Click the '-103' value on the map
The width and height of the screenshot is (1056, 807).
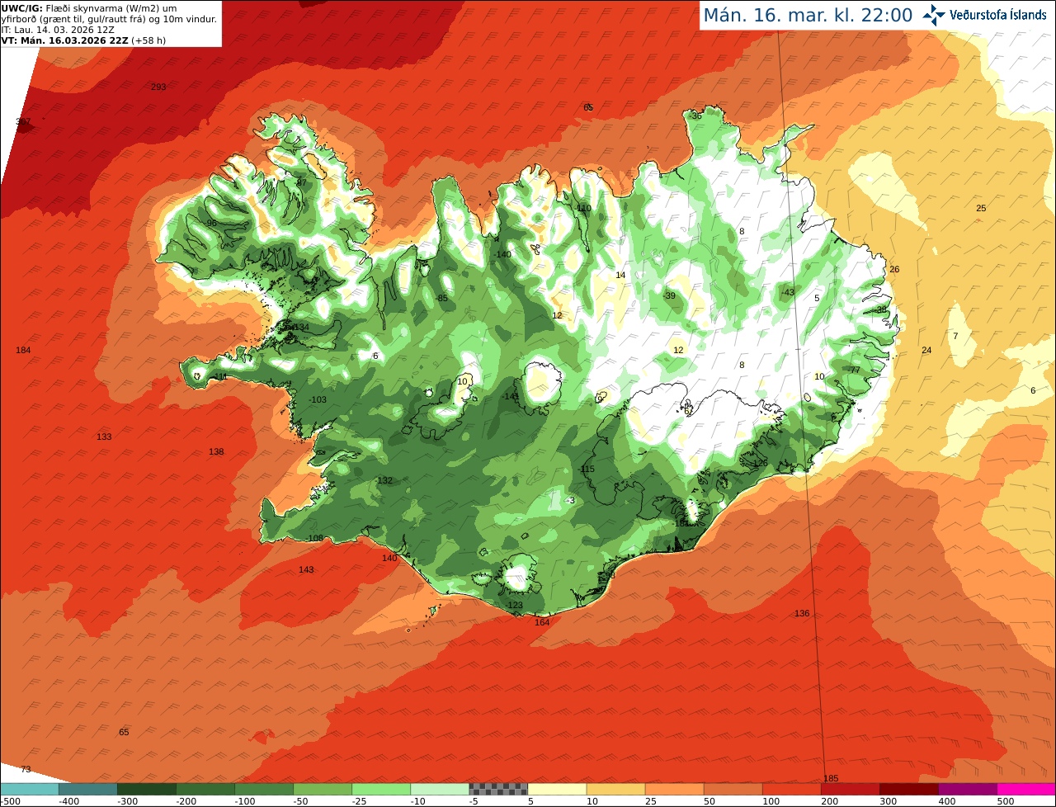click(318, 400)
